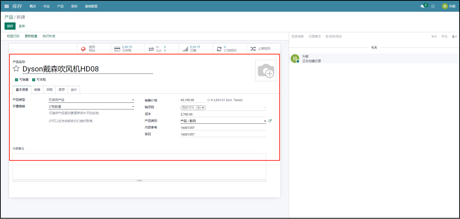Open the 产品 menu in the navbar
460x219 pixels.
tap(60, 7)
